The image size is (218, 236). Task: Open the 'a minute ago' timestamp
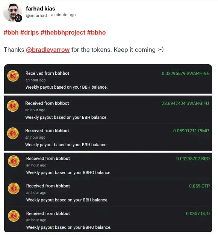tap(63, 15)
